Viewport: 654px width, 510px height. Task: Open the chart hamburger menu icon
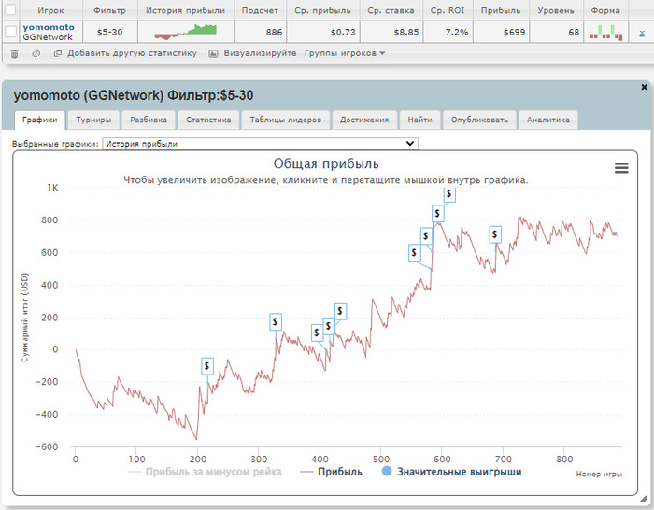pos(621,168)
